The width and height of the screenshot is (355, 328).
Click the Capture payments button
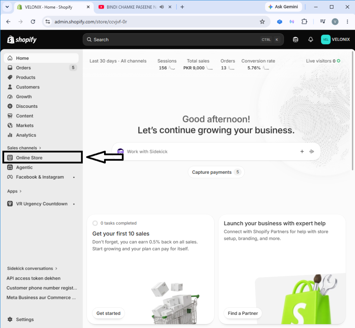coord(216,172)
